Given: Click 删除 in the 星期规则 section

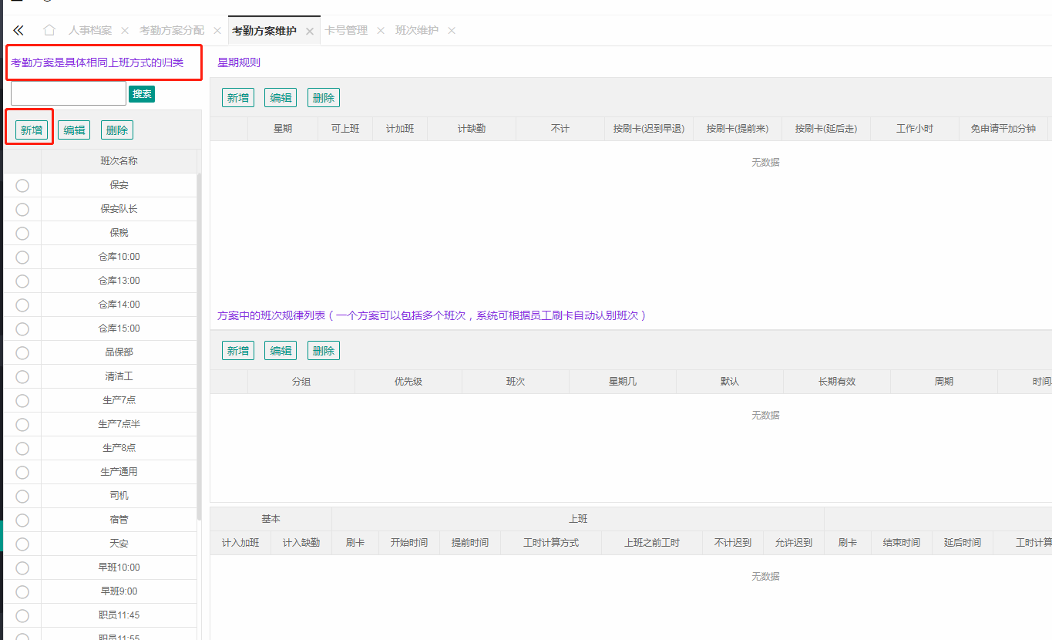Looking at the screenshot, I should point(324,98).
